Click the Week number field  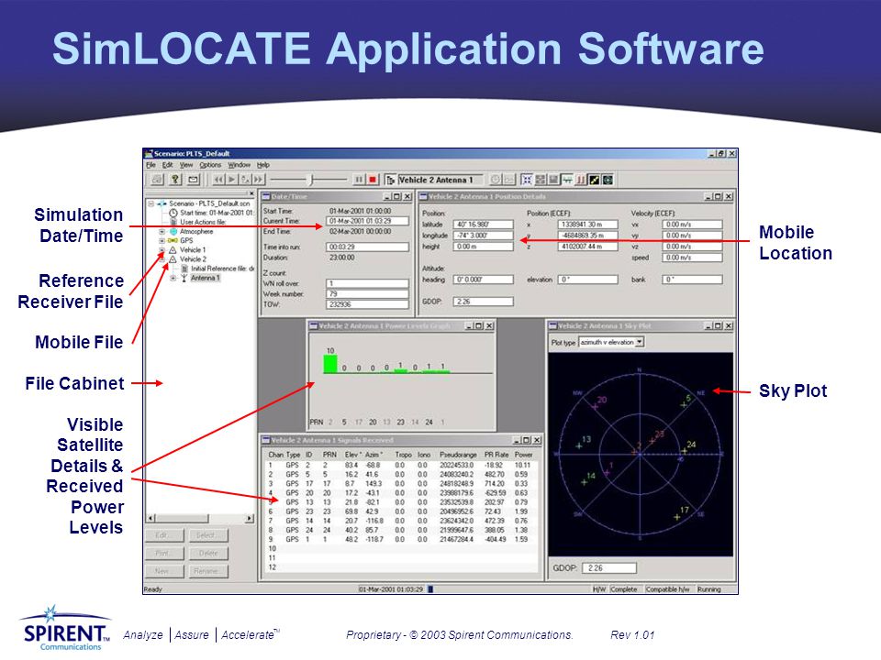point(367,293)
